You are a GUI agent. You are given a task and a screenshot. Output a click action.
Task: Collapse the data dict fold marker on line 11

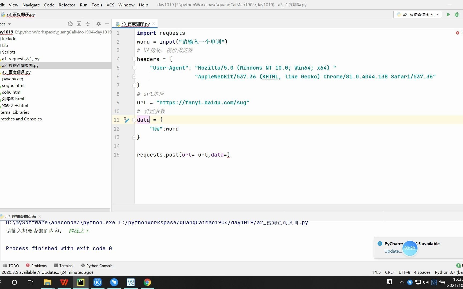(x=134, y=120)
